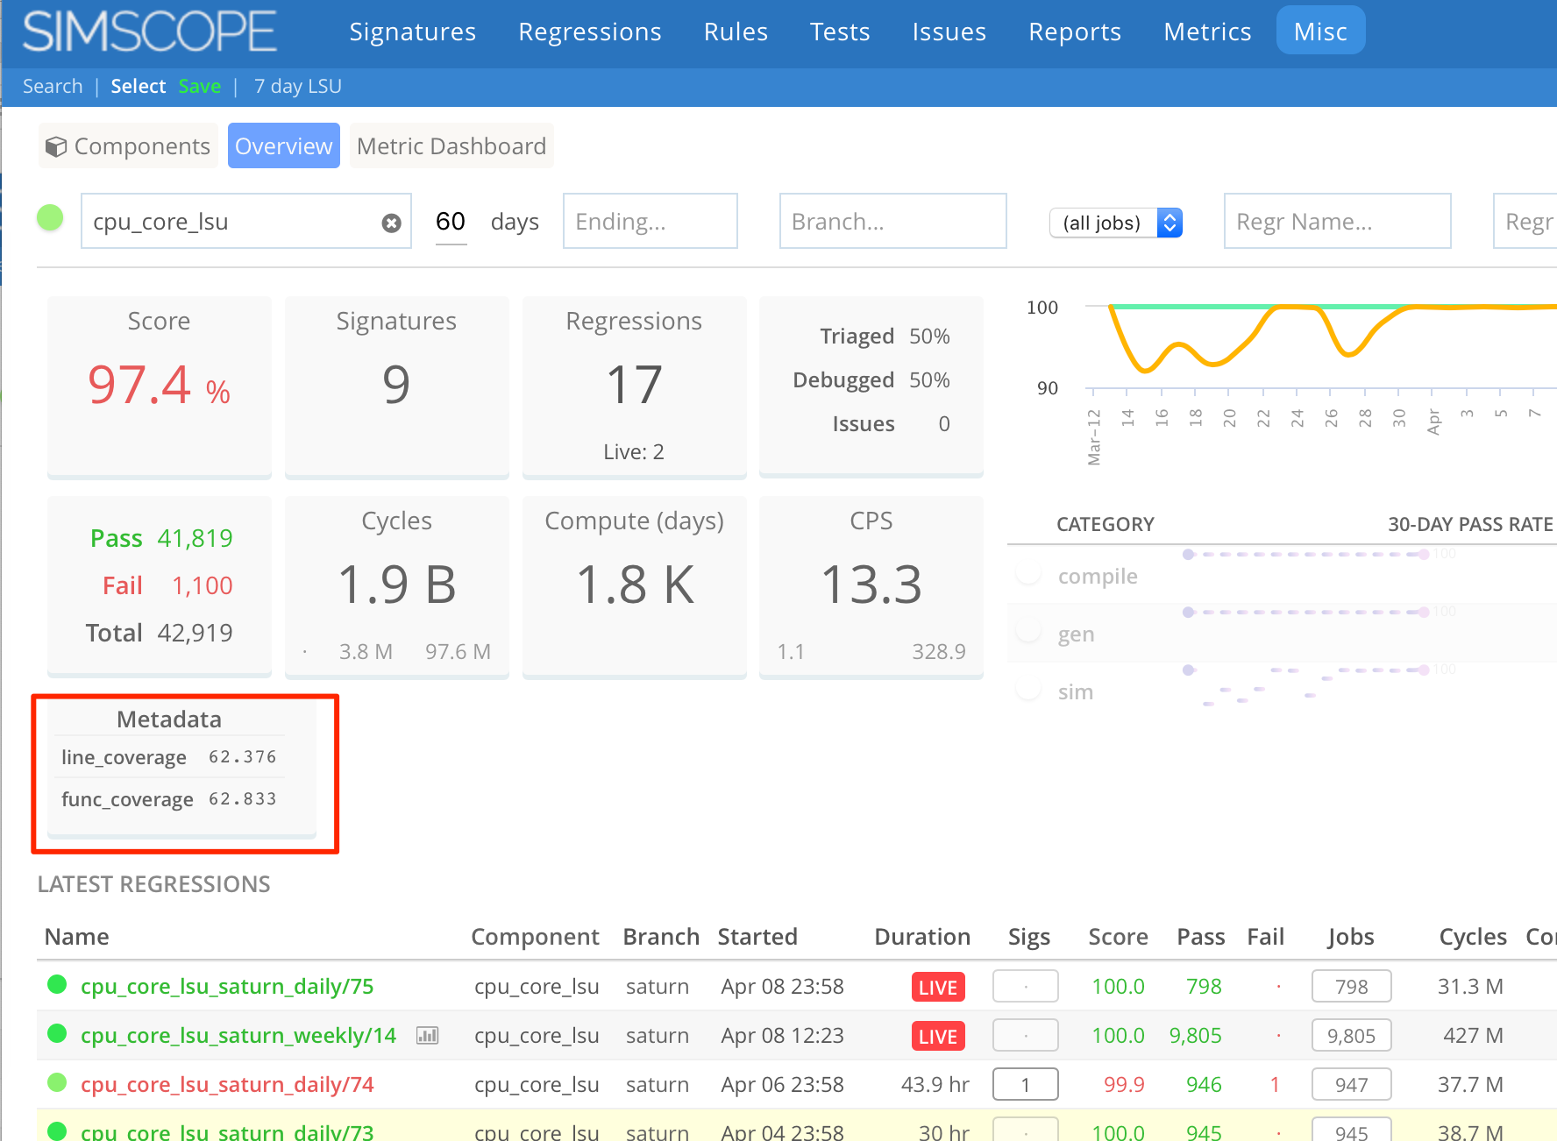Click the Score column header
This screenshot has width=1557, height=1141.
(x=1118, y=937)
